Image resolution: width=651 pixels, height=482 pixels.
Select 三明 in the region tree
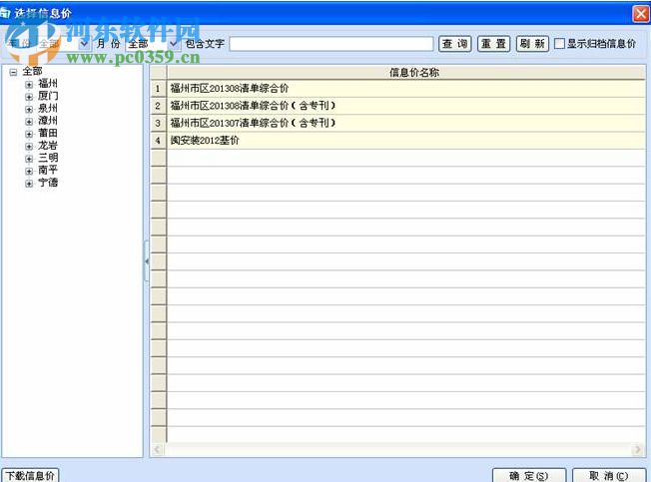pos(48,158)
